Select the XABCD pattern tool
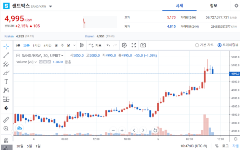Screen dimensions: 240x150 pos(6,90)
